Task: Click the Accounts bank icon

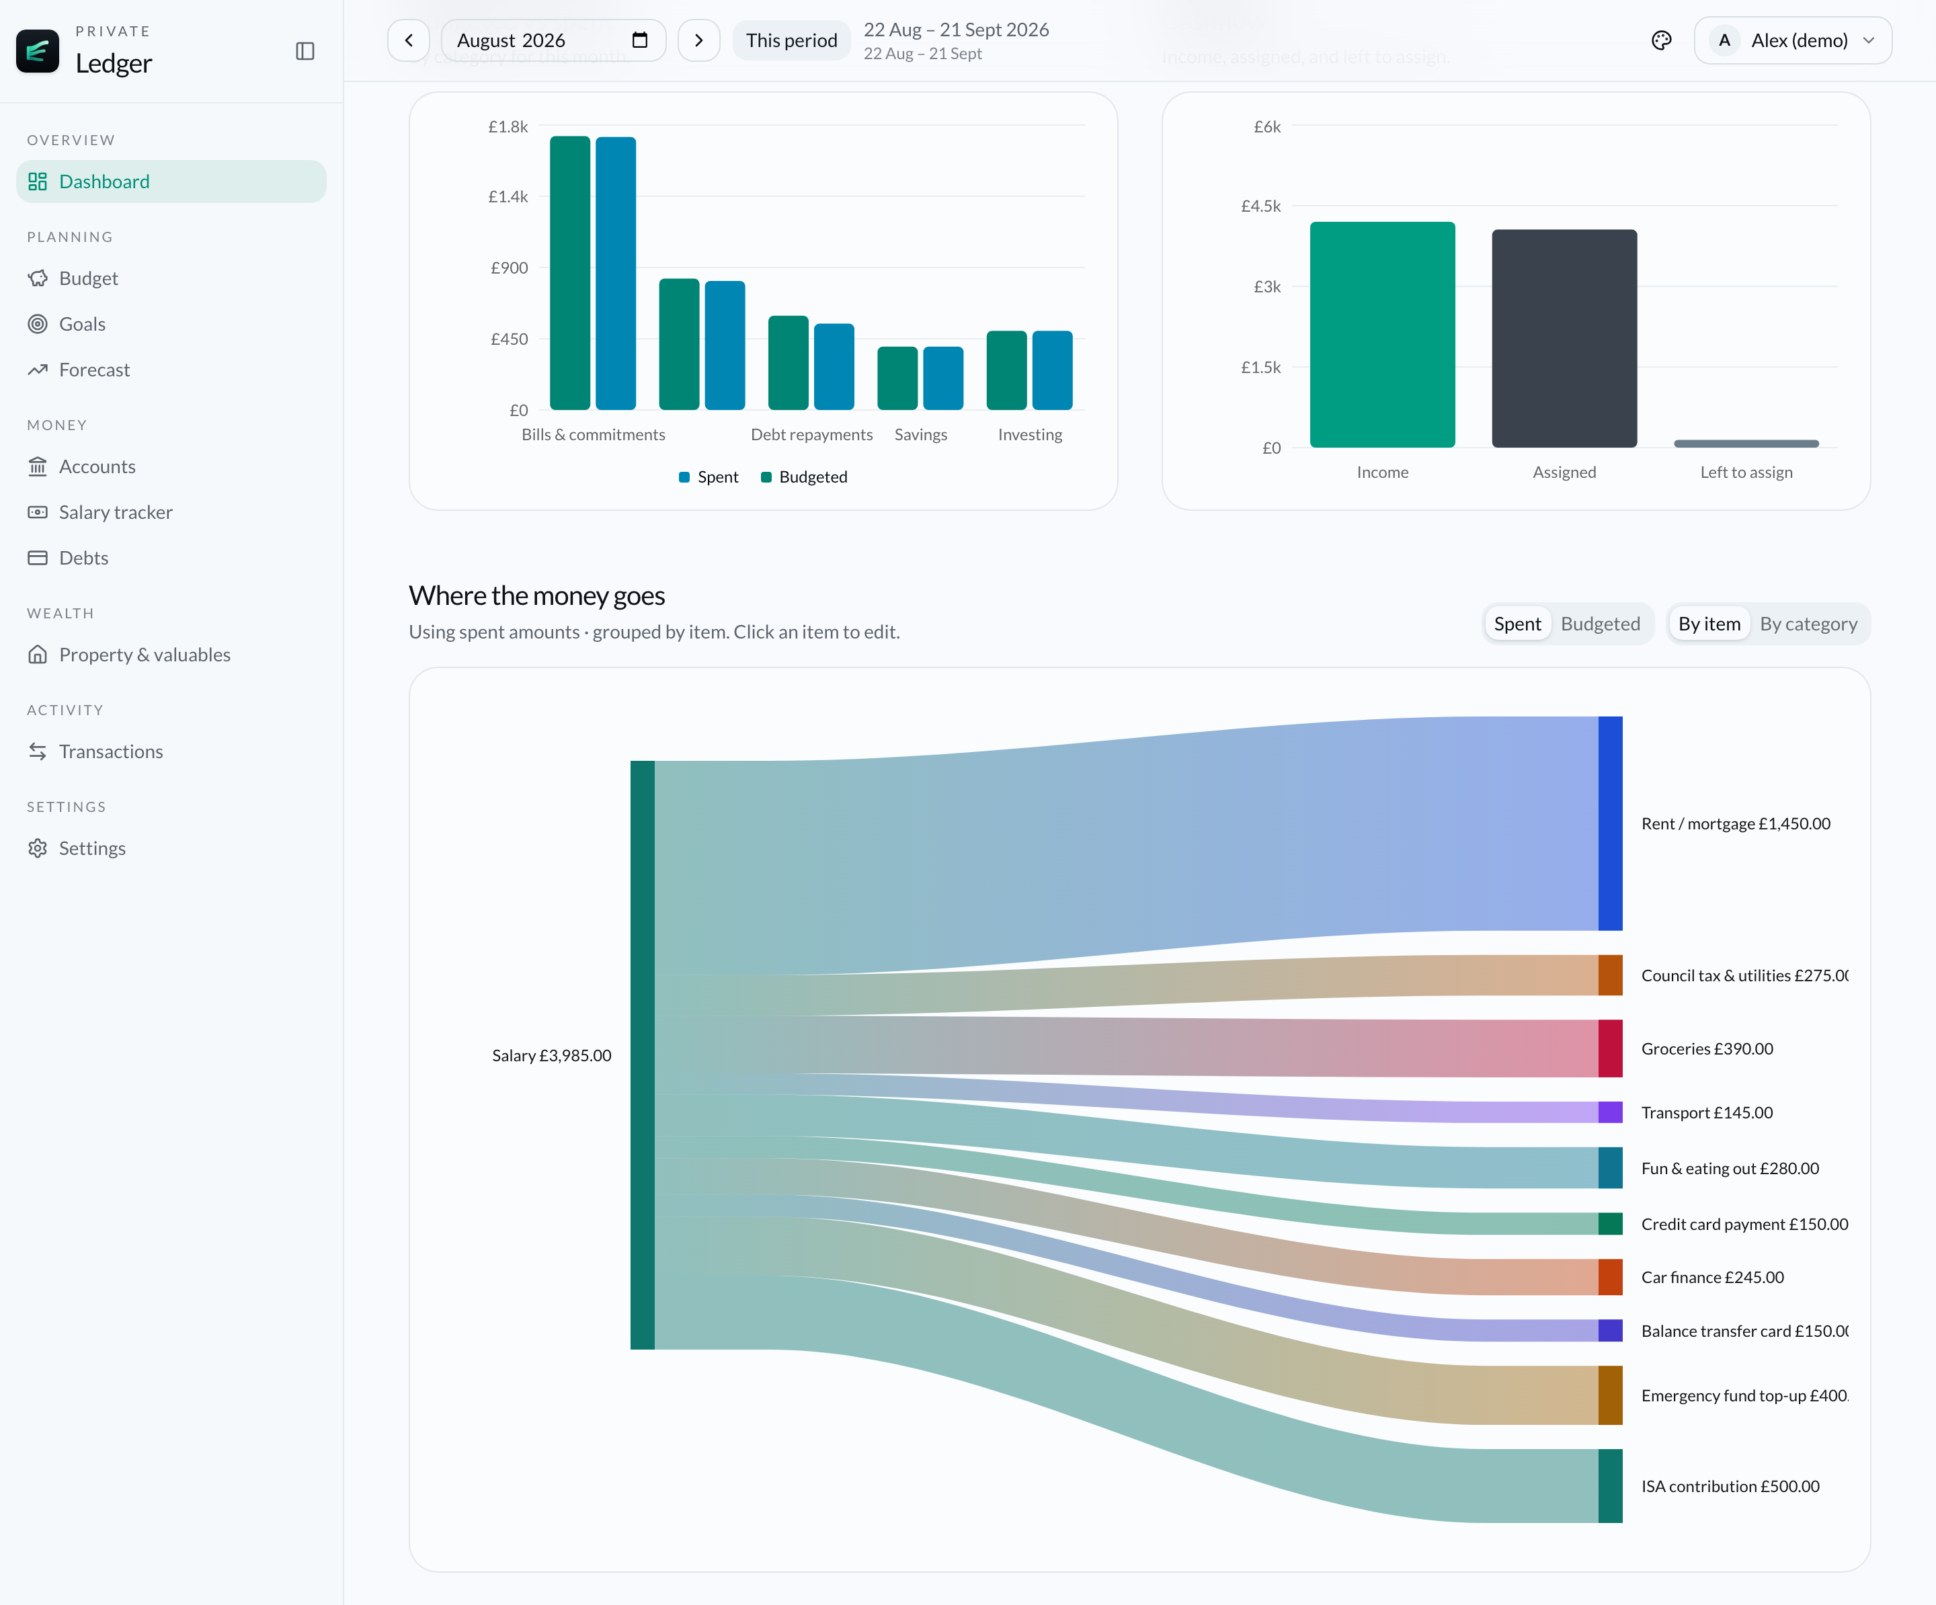Action: (x=38, y=466)
